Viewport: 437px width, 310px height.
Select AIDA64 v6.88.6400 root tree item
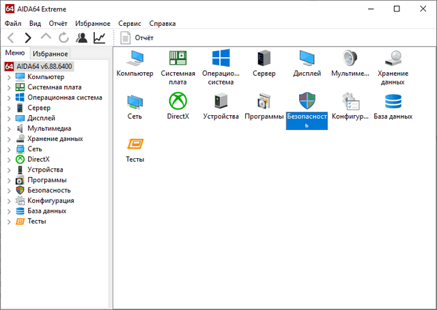[44, 66]
